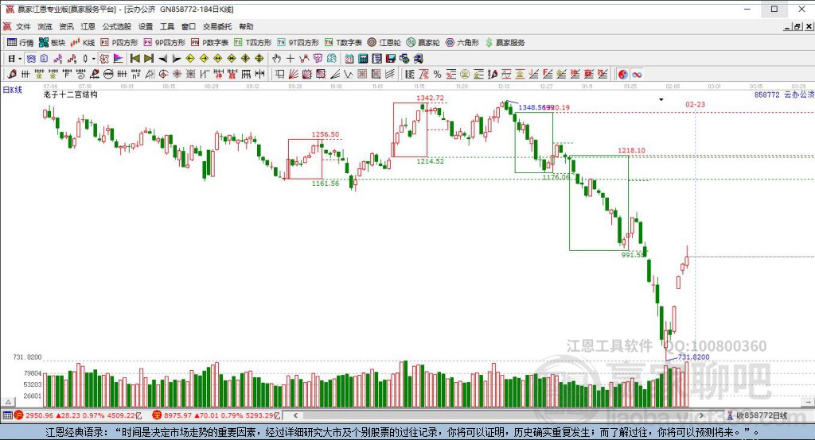Click the horizontal scrollbar left arrow

point(295,415)
